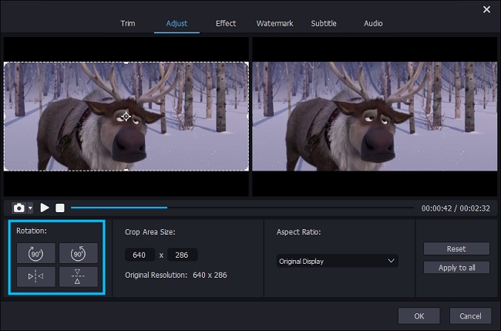This screenshot has width=501, height=331.
Task: Take a snapshot with camera icon
Action: 18,208
